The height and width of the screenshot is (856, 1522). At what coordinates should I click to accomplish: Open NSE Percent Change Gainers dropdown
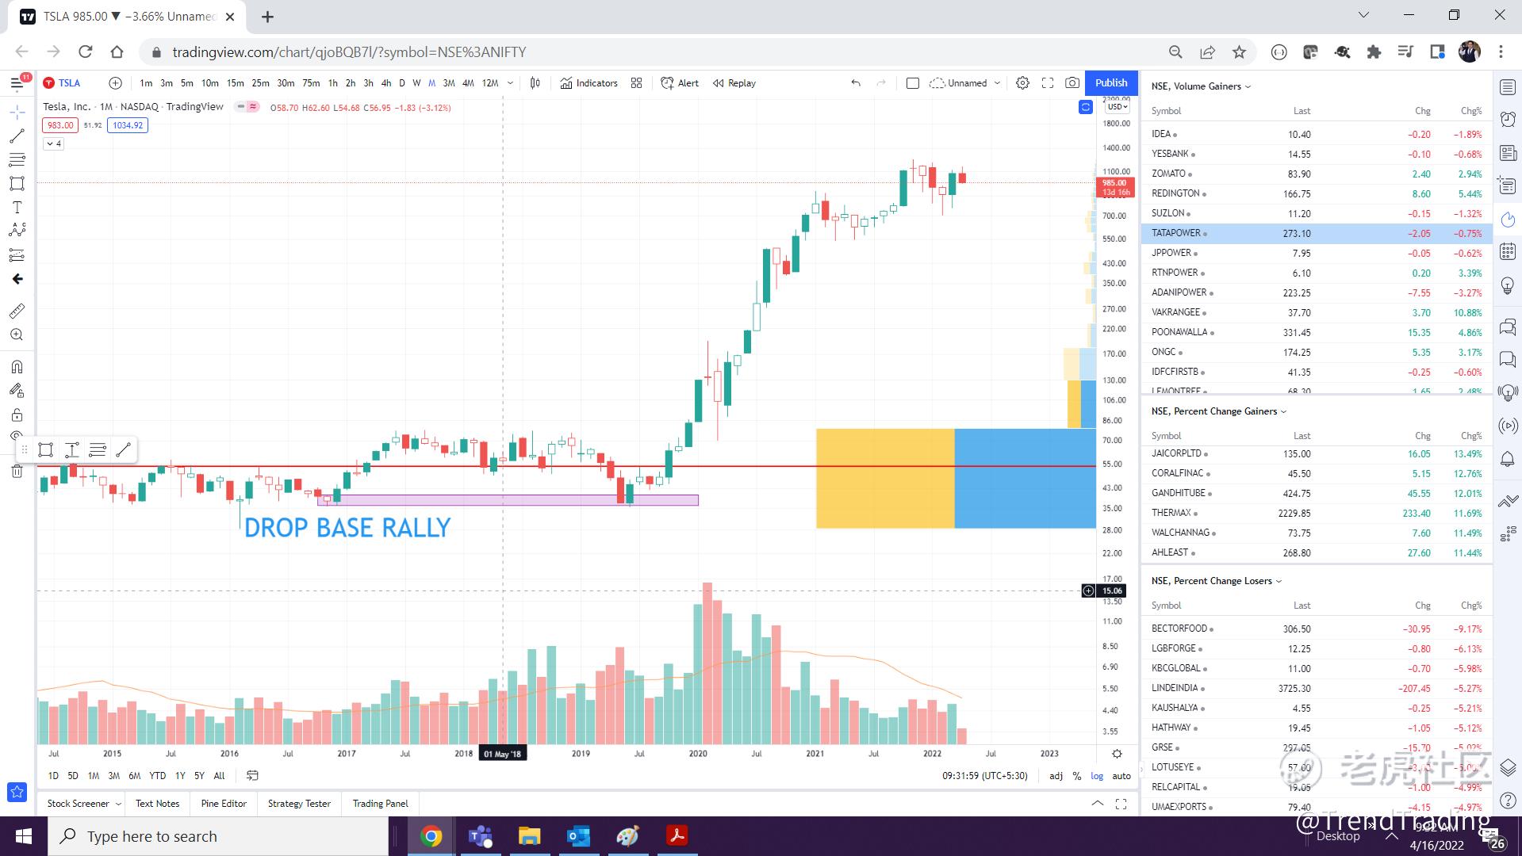[x=1219, y=411]
